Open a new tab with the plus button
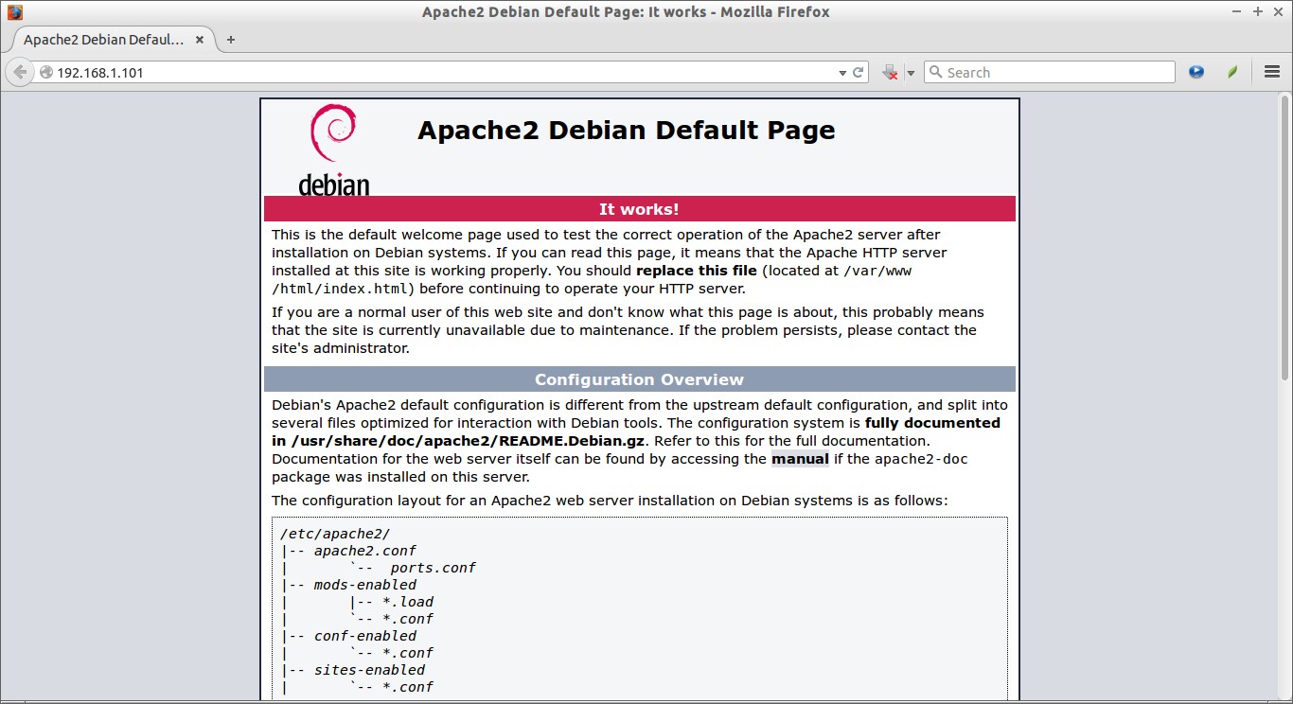Viewport: 1293px width, 704px height. tap(230, 40)
